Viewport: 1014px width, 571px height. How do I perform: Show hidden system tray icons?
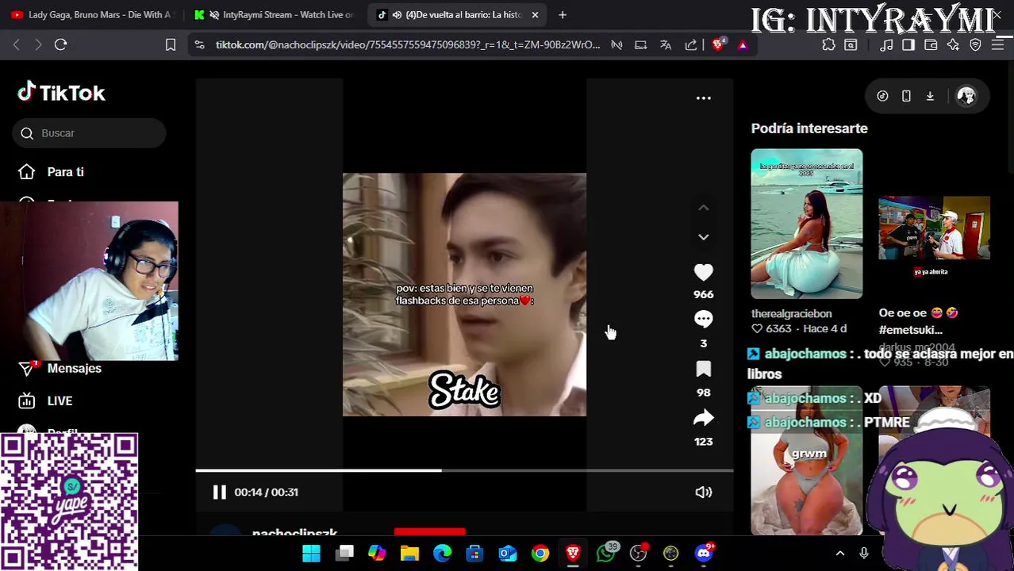click(840, 553)
